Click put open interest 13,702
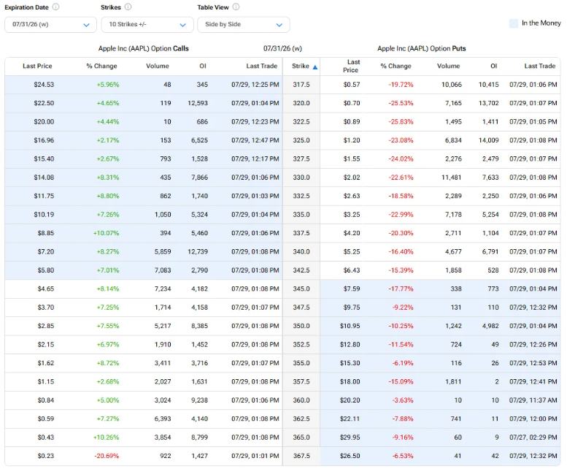The height and width of the screenshot is (469, 567). [x=488, y=103]
